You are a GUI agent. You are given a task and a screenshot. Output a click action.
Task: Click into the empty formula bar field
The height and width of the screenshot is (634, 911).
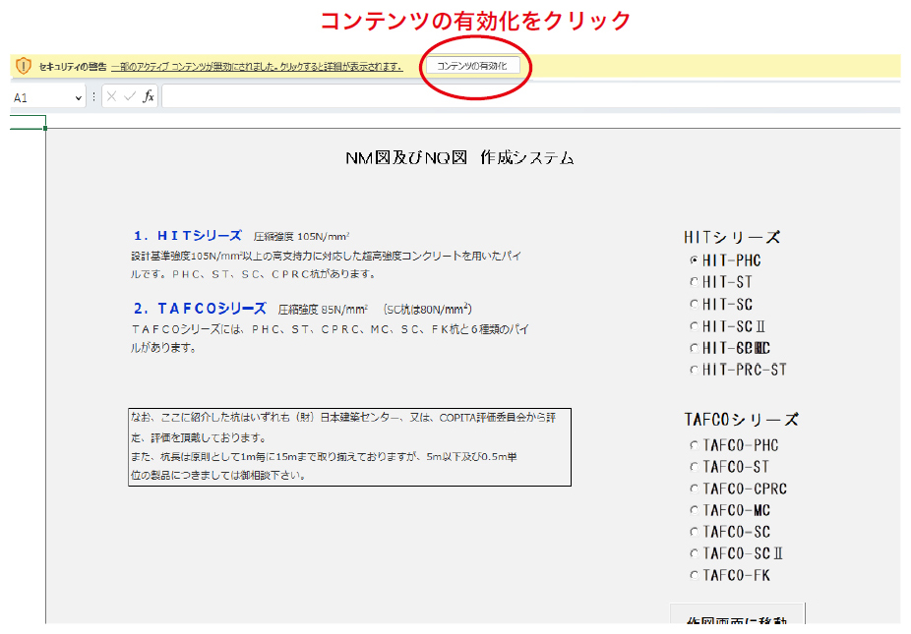tap(531, 96)
